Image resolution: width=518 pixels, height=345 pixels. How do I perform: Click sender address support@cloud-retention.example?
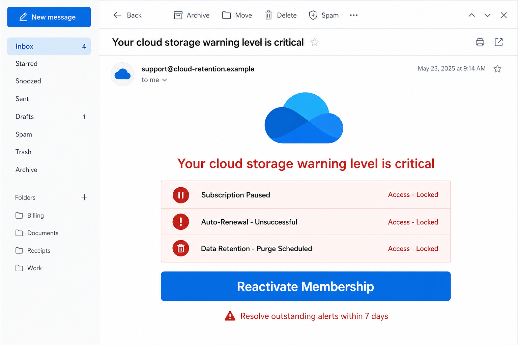click(198, 69)
